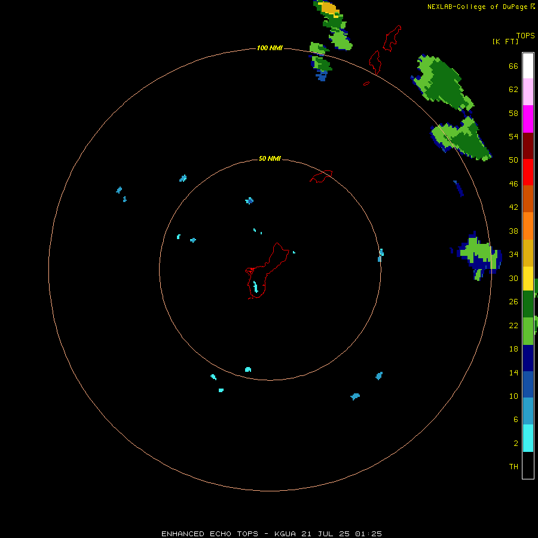Click the [K FT] units label
This screenshot has width=538, height=538.
pos(505,41)
